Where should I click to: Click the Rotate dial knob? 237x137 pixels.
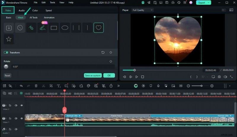click(x=6, y=67)
